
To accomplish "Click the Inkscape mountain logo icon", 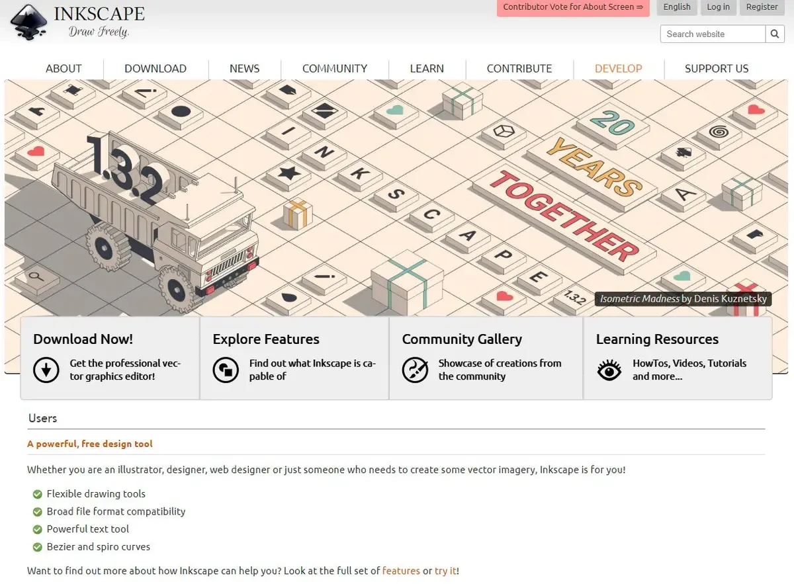I will [x=28, y=22].
